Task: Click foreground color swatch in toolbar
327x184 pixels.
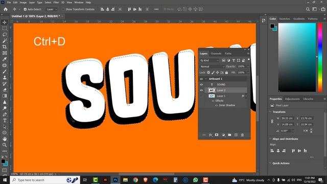Action: click(3, 162)
